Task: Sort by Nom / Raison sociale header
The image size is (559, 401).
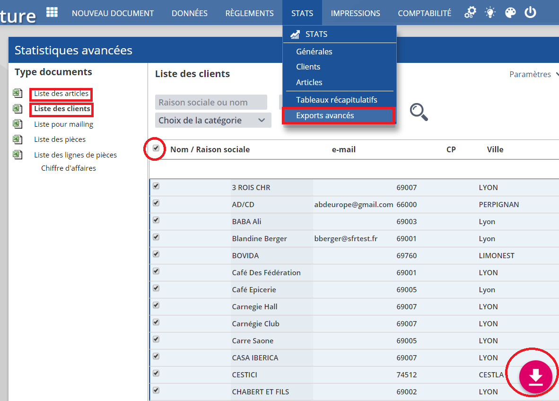Action: 210,150
